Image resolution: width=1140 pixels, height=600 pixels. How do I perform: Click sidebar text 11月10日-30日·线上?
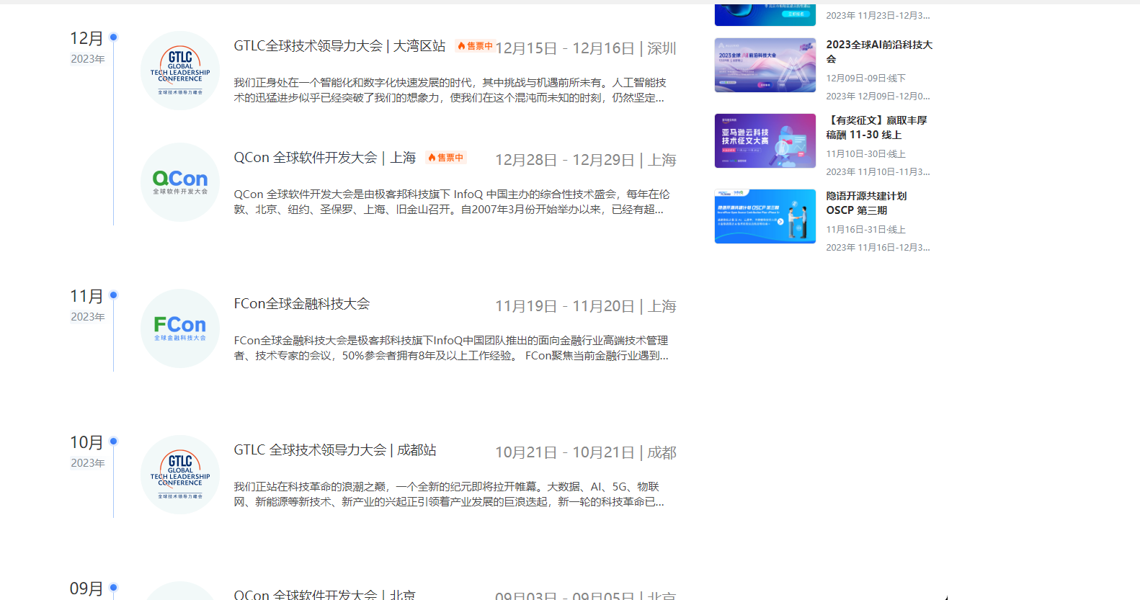click(866, 154)
